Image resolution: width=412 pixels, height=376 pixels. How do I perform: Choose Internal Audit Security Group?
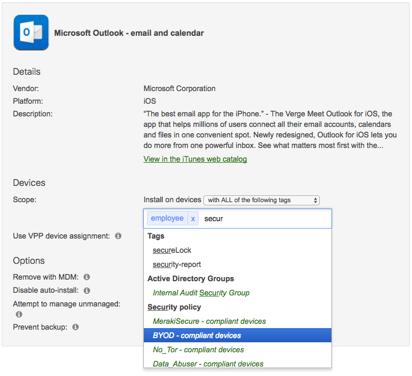[201, 293]
